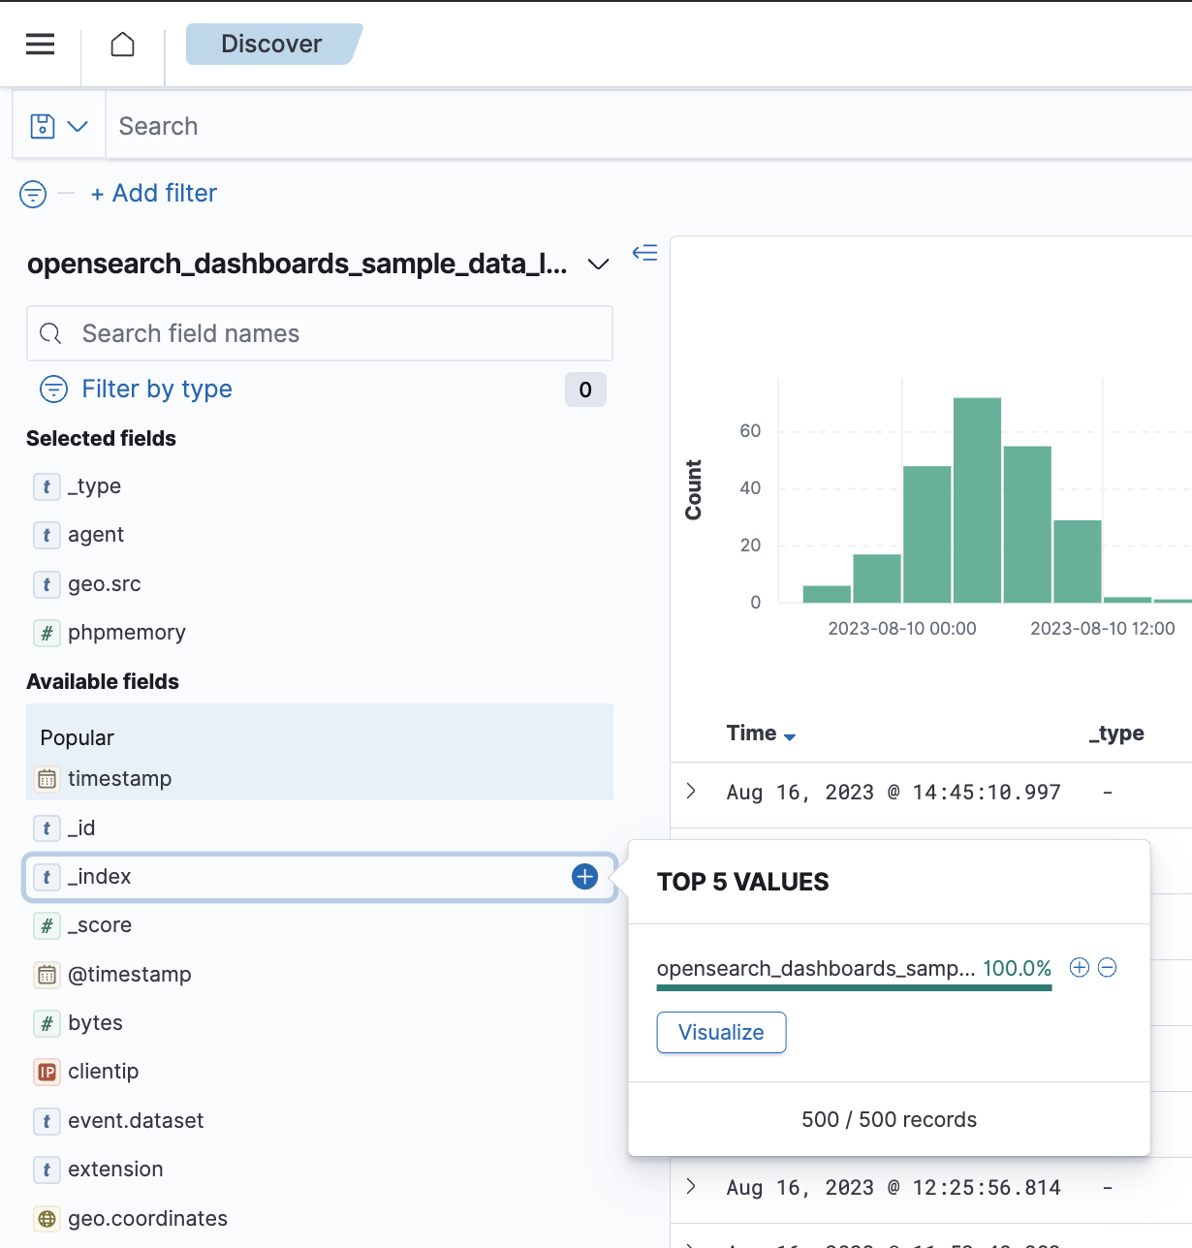
Task: Toggle the _index field into selected fields
Action: click(584, 877)
